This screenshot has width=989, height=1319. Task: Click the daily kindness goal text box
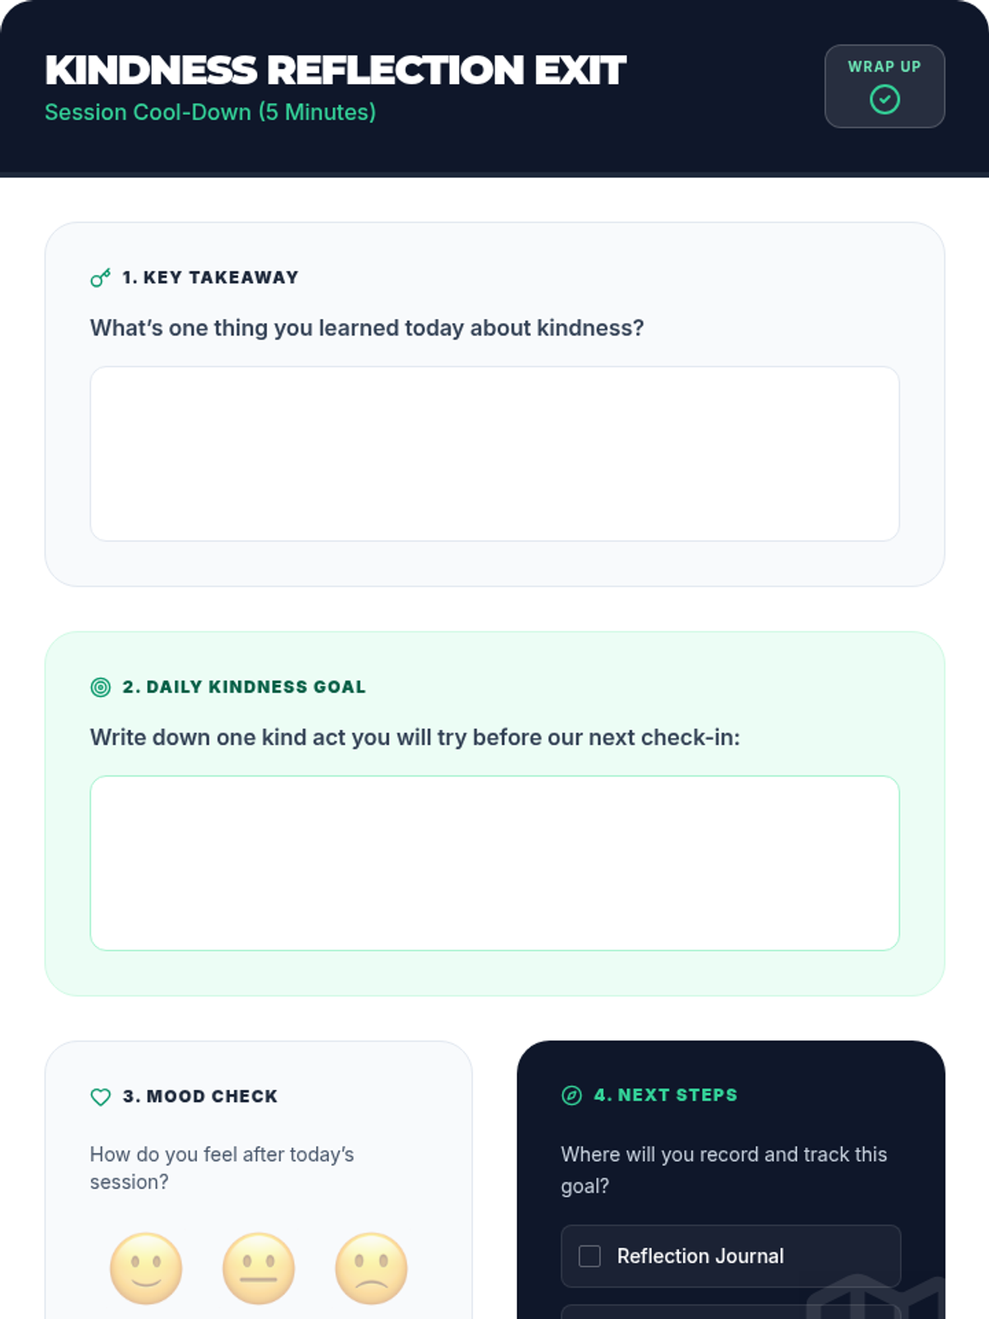pyautogui.click(x=494, y=862)
